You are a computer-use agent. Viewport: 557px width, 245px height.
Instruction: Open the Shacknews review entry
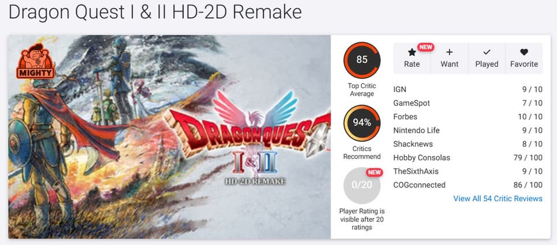468,144
